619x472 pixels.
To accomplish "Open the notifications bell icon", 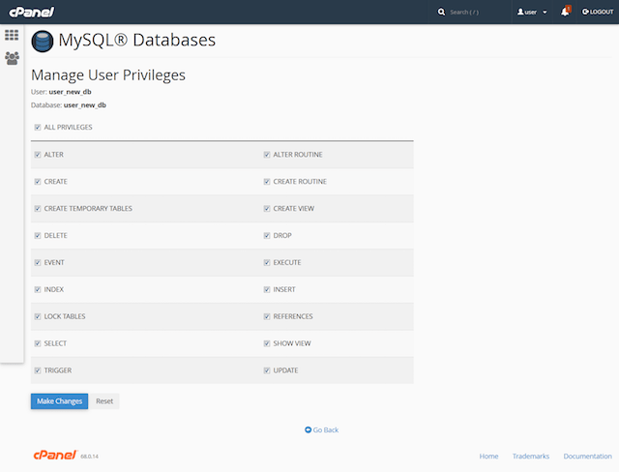I will [565, 12].
